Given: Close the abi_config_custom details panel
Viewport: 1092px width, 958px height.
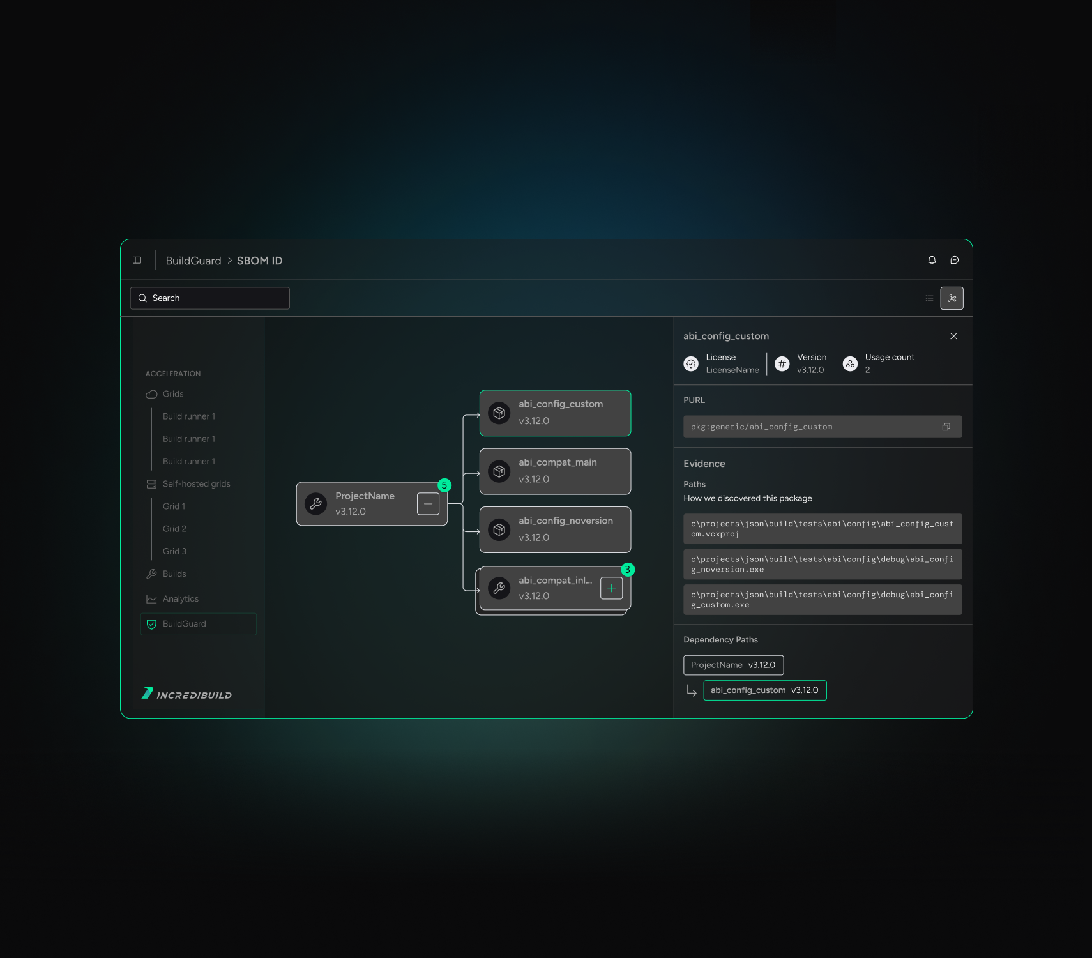Looking at the screenshot, I should tap(953, 337).
